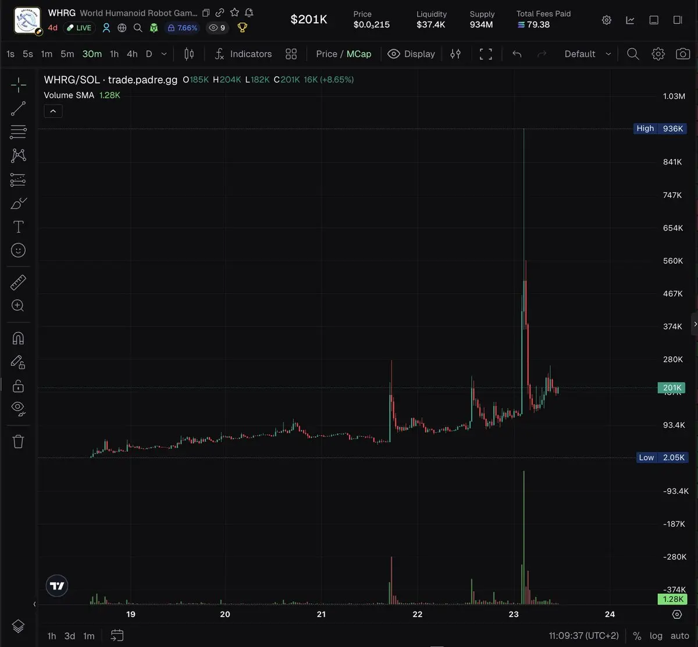Expand the right panel edge arrow
Image resolution: width=698 pixels, height=647 pixels.
coord(695,324)
